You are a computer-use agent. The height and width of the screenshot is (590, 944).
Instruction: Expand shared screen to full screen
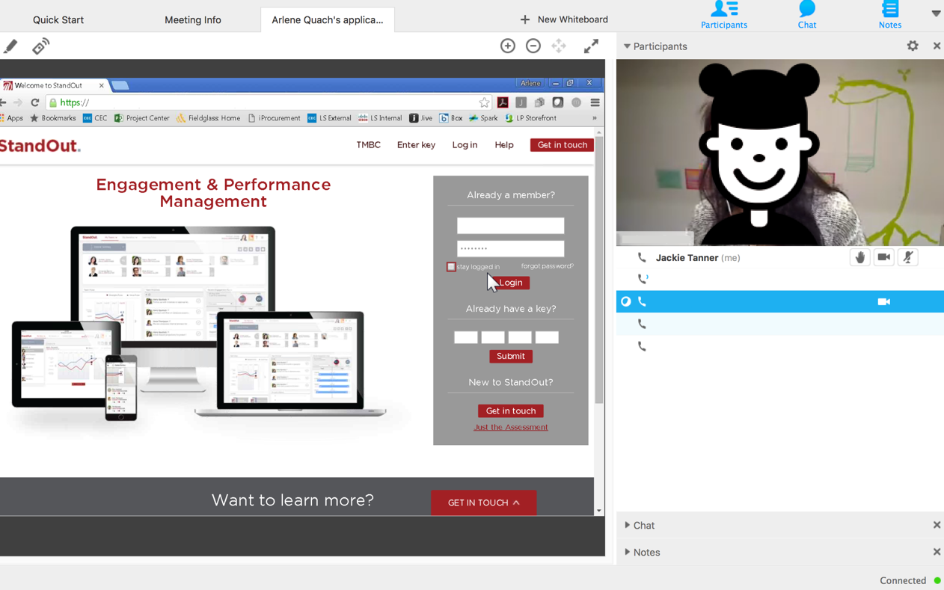(x=591, y=46)
